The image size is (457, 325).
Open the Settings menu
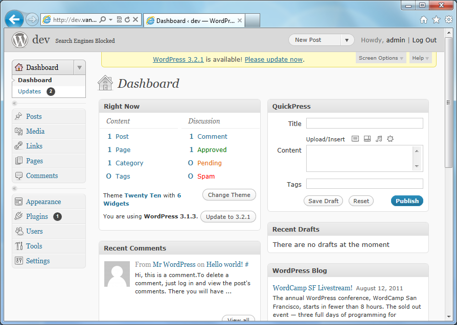click(x=38, y=261)
